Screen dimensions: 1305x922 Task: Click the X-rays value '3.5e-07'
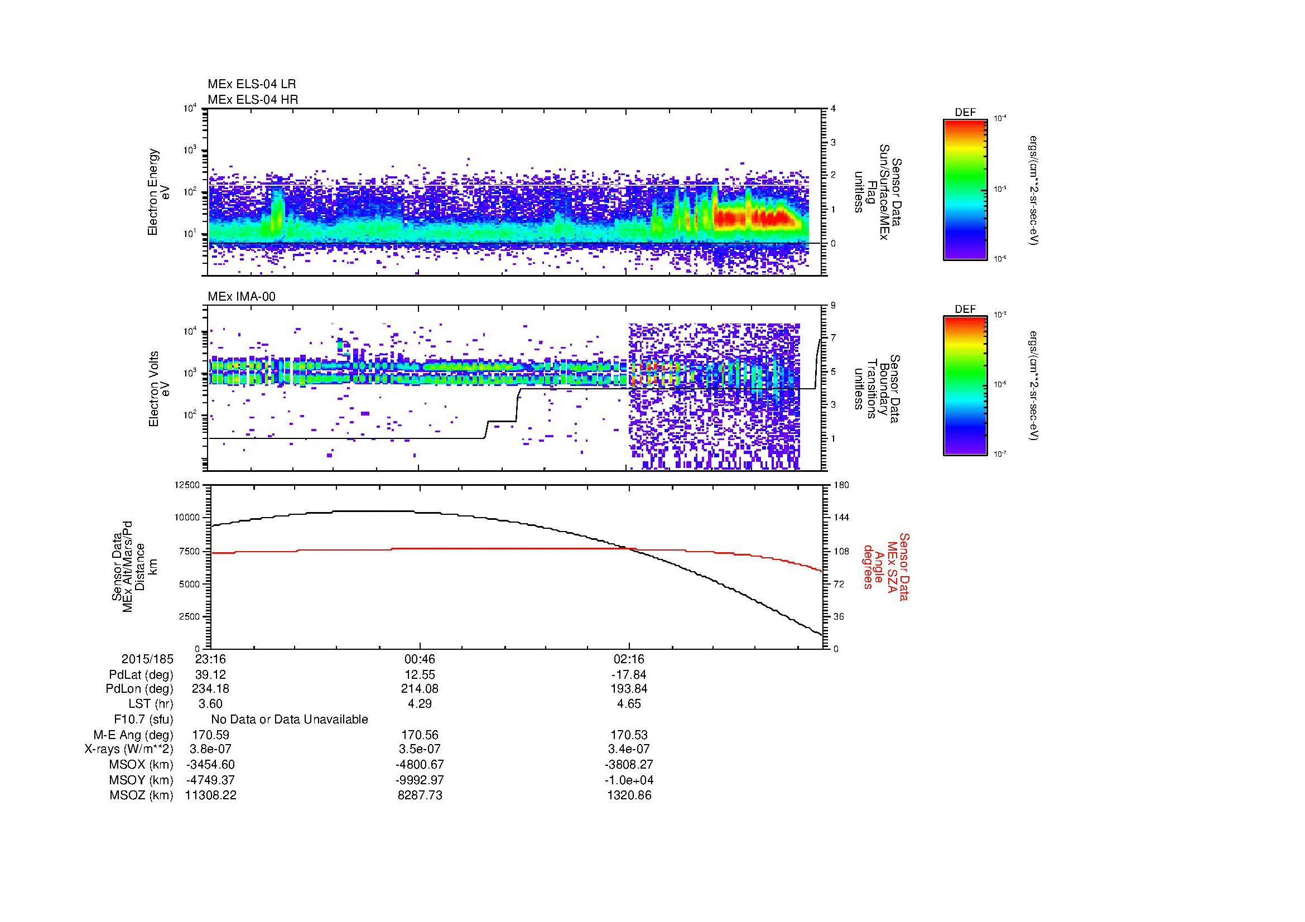coord(420,749)
